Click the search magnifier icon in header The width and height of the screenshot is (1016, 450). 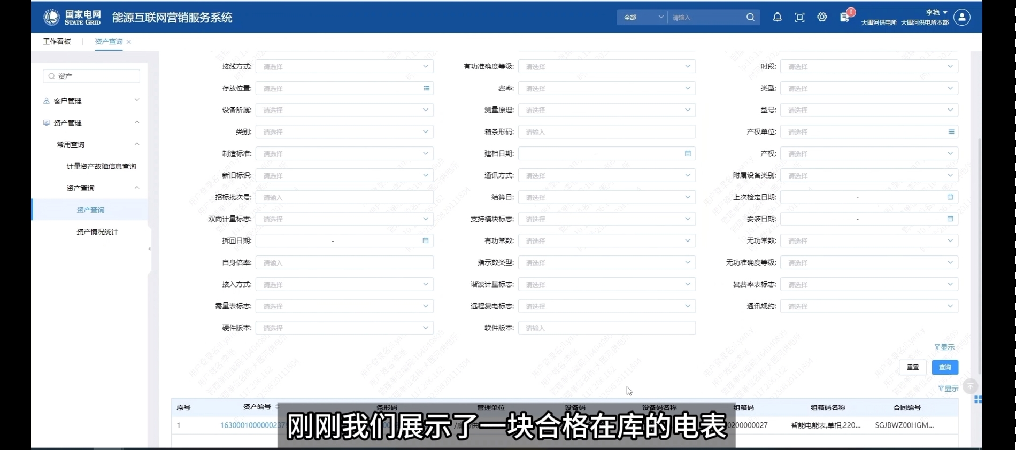tap(750, 17)
